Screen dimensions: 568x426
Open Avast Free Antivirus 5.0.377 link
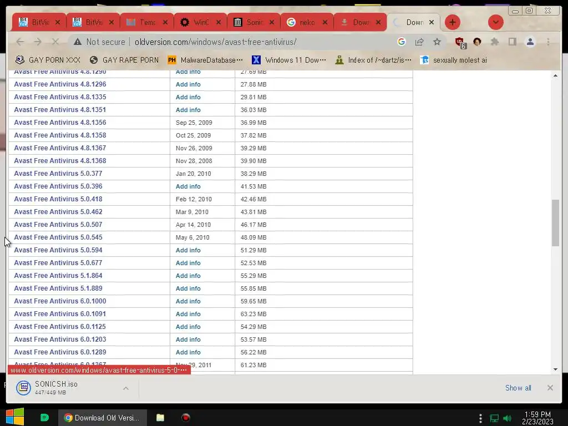click(x=58, y=174)
